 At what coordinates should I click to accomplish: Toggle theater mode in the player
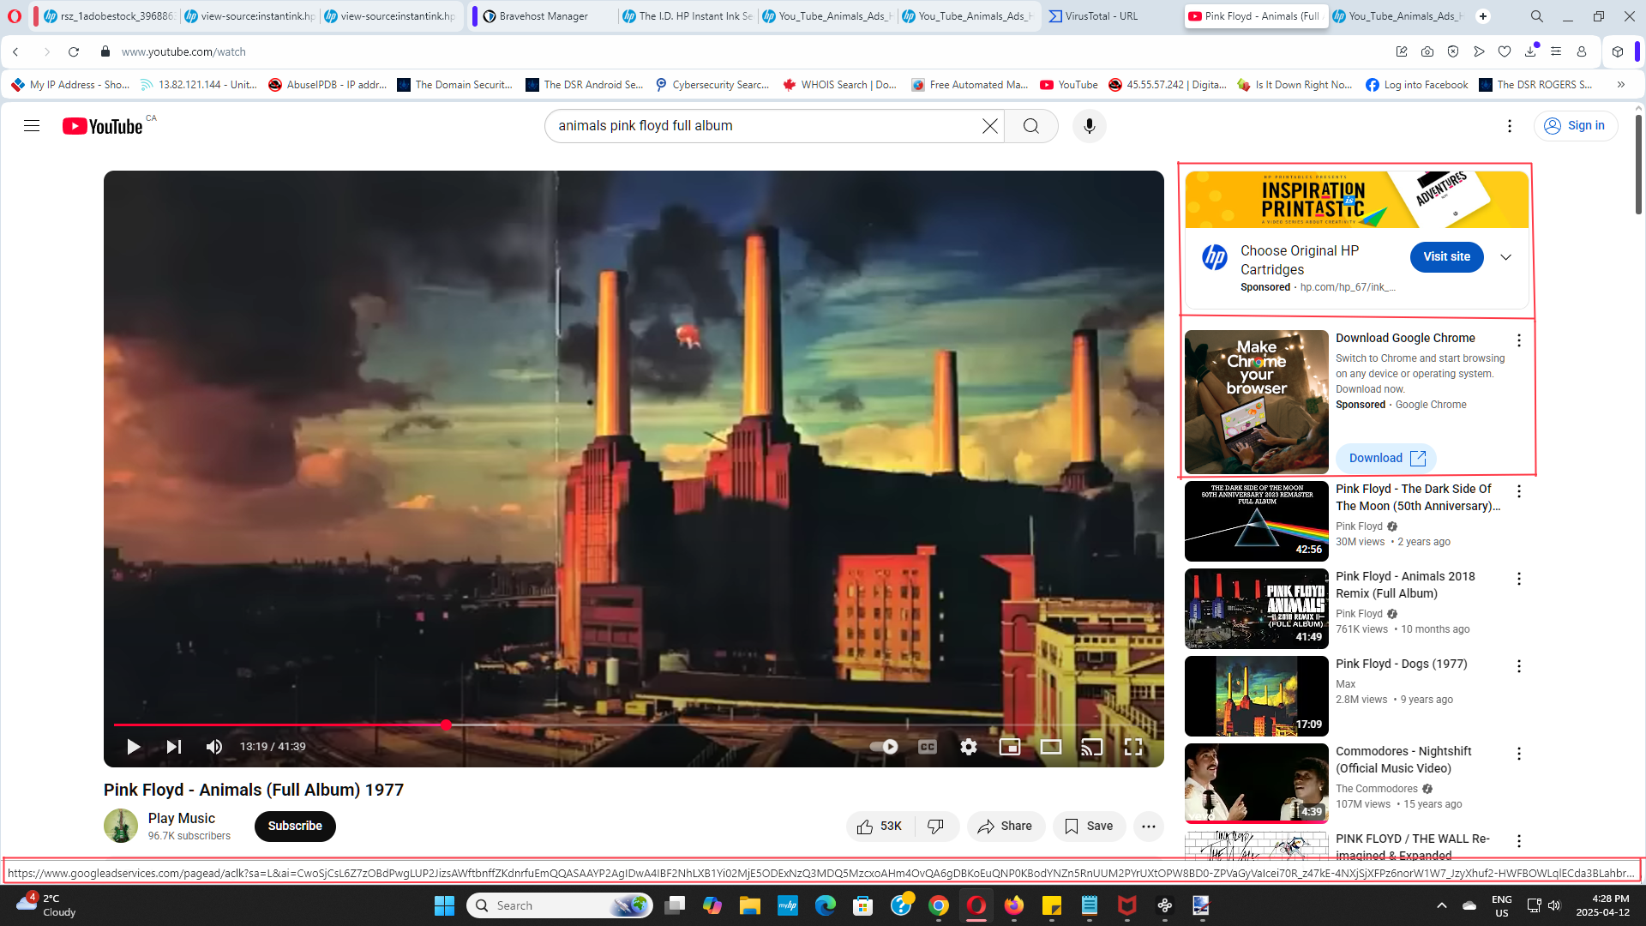[1051, 747]
